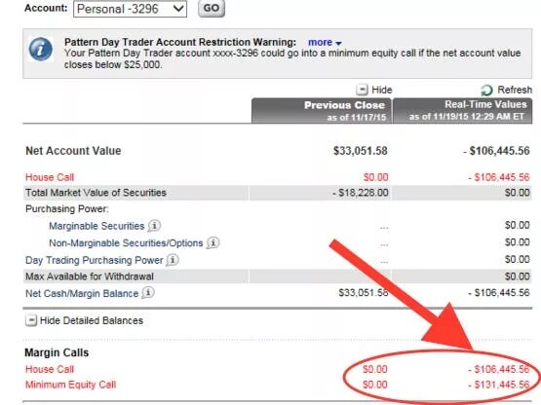Collapse the Hide Detailed Balances minus icon

31,320
